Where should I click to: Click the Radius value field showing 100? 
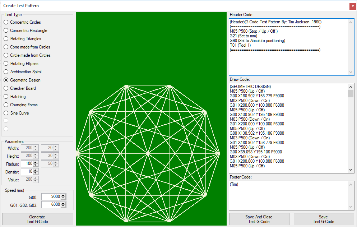click(27, 163)
